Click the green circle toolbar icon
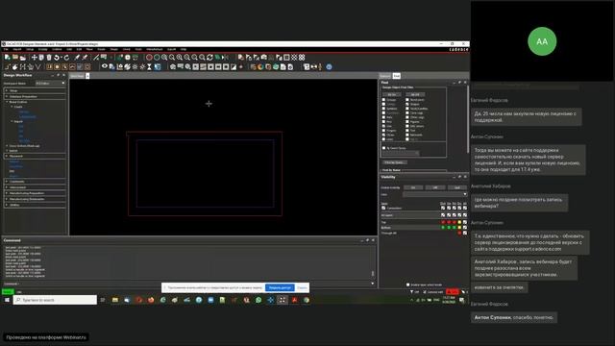Image resolution: width=615 pixels, height=346 pixels. pos(157,58)
